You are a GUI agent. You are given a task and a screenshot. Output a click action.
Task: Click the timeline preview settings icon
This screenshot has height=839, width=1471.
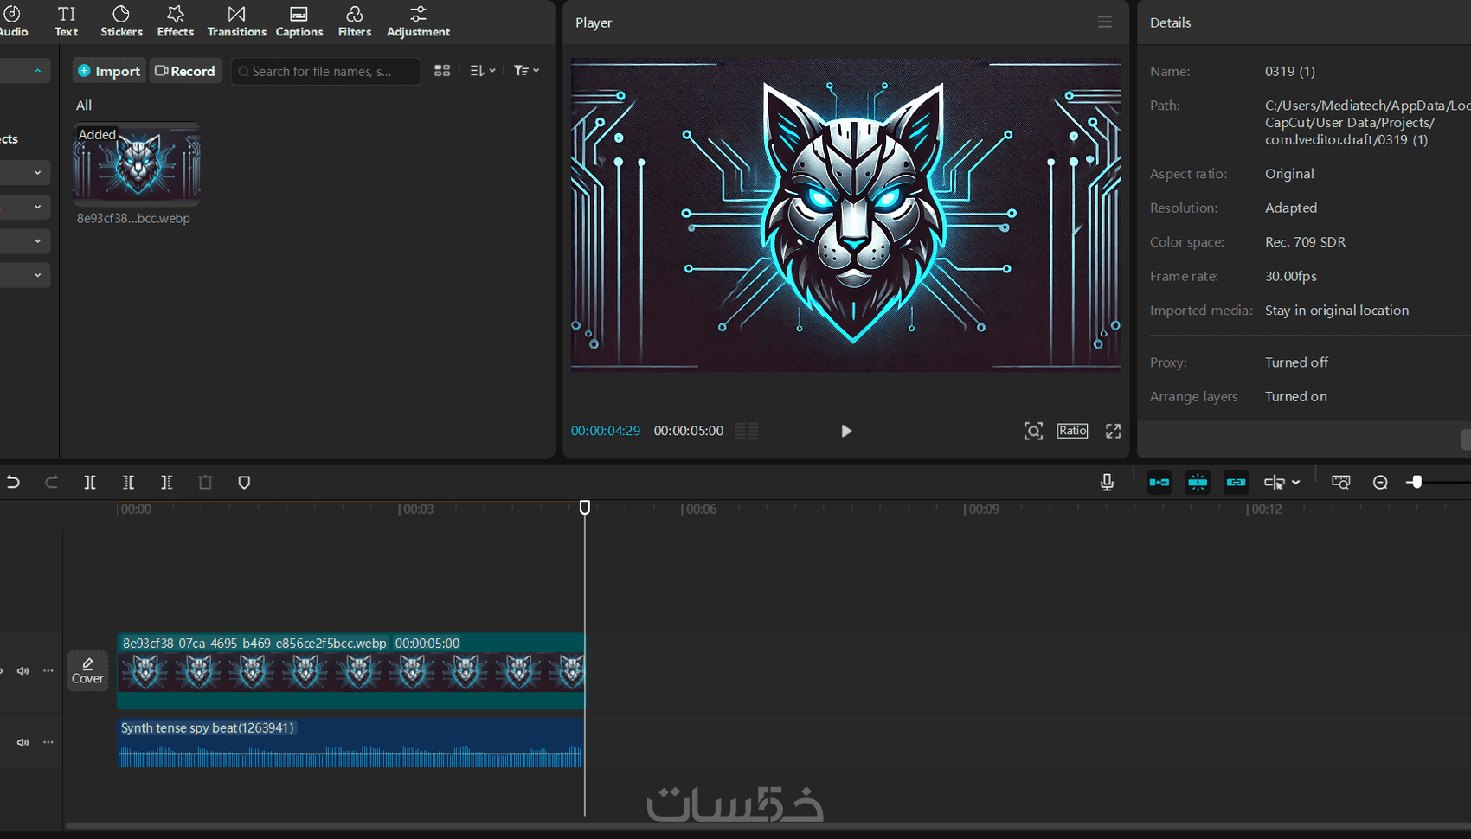tap(1340, 483)
